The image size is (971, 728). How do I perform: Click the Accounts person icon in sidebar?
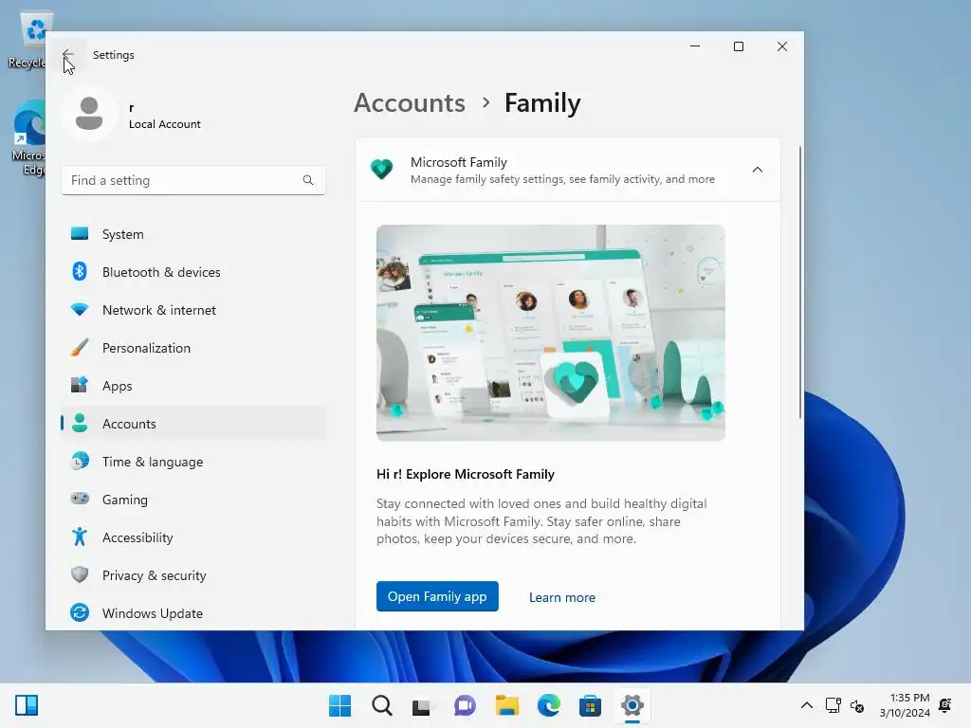coord(80,424)
